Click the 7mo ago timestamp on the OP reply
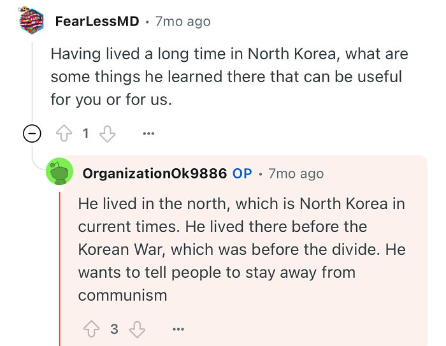The height and width of the screenshot is (346, 446). pyautogui.click(x=296, y=173)
